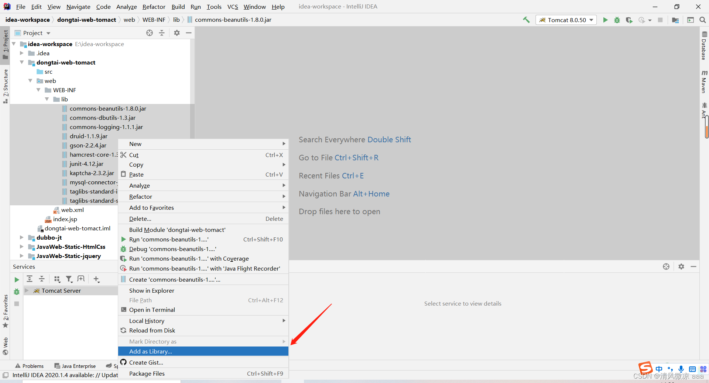Image resolution: width=709 pixels, height=383 pixels.
Task: Select druid-1.1.9.jar in project tree
Action: (x=88, y=136)
